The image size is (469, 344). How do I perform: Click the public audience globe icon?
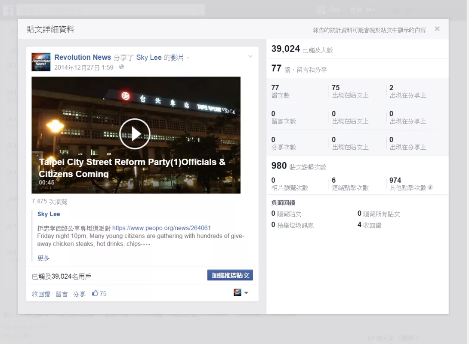121,67
